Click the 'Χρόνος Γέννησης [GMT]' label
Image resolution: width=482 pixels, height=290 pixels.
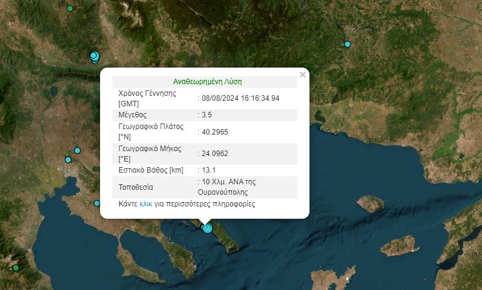point(147,98)
